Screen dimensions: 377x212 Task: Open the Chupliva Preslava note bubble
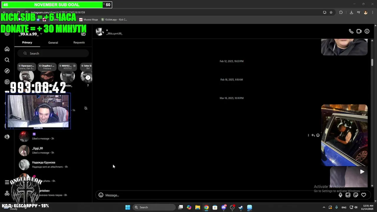coord(47,67)
